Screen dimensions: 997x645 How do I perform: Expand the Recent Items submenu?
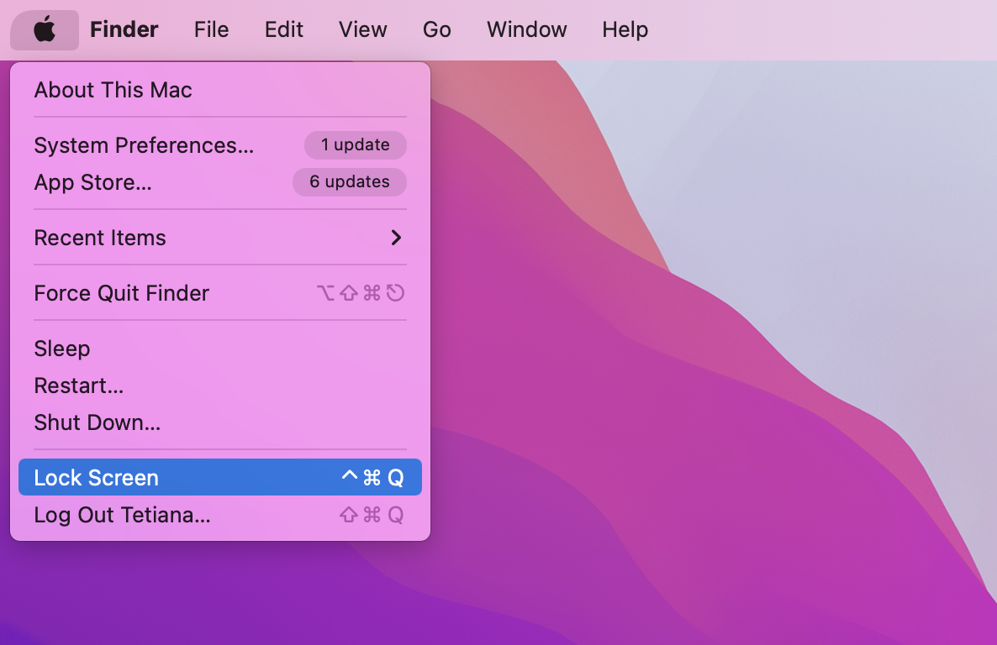point(220,238)
